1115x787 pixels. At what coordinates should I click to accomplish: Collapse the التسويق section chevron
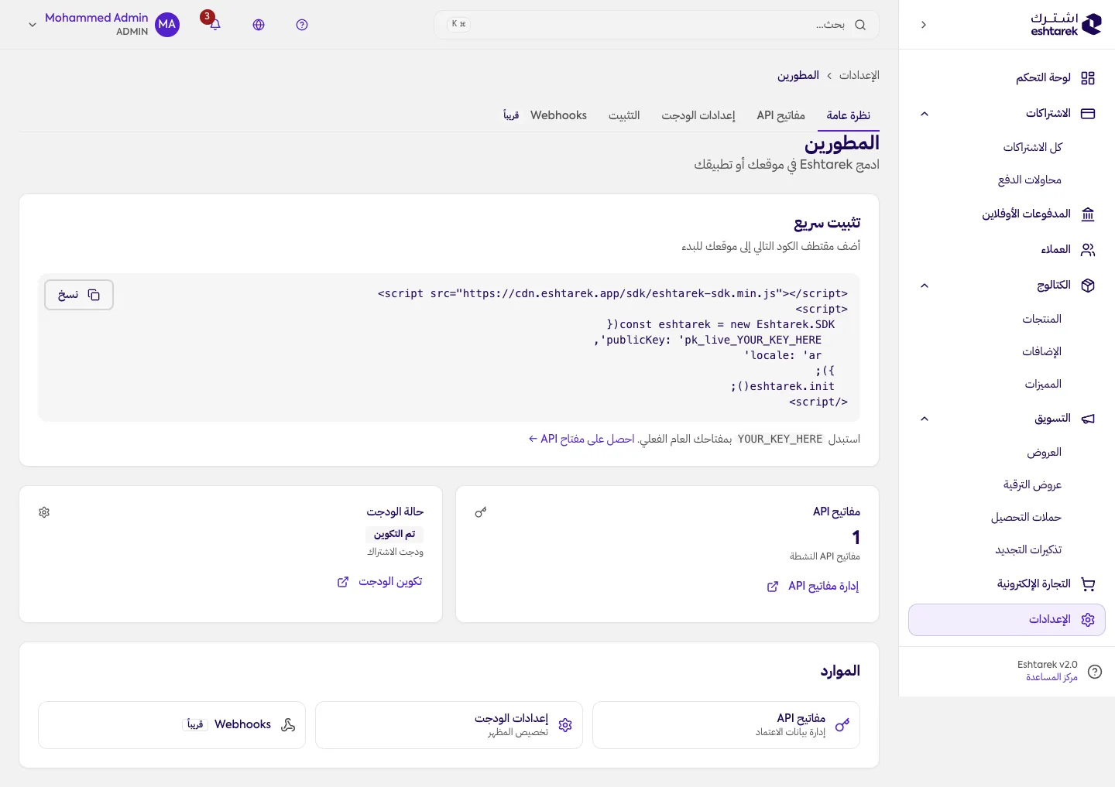click(924, 419)
